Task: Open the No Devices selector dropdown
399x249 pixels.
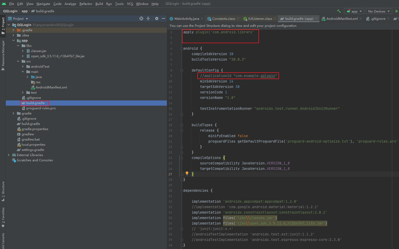Action: (379, 11)
